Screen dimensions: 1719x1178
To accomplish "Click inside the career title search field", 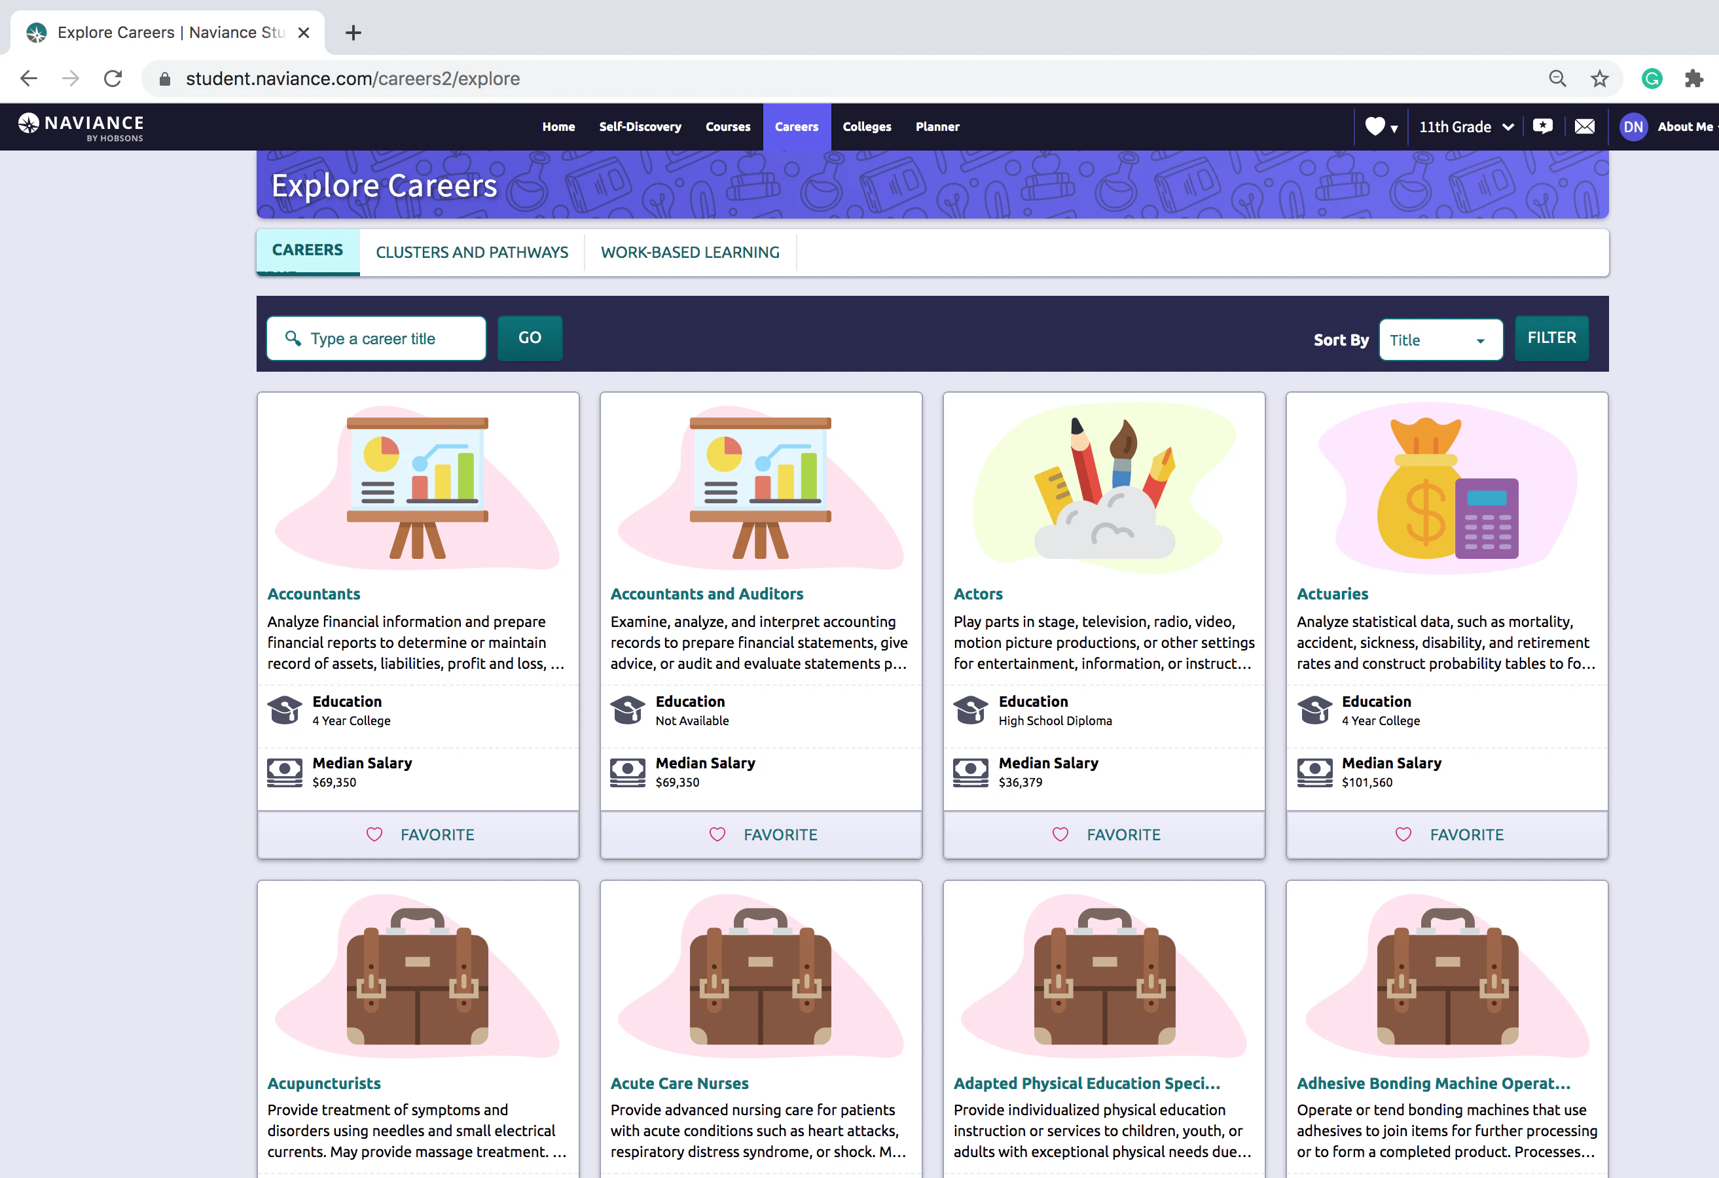I will coord(385,338).
